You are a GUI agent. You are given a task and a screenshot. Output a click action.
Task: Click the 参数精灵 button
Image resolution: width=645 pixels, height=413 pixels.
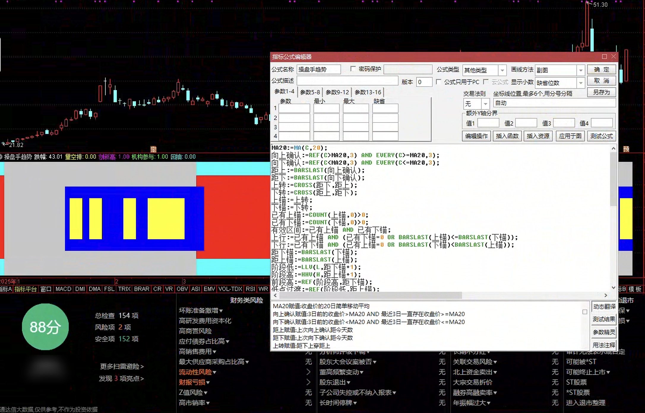click(x=604, y=332)
